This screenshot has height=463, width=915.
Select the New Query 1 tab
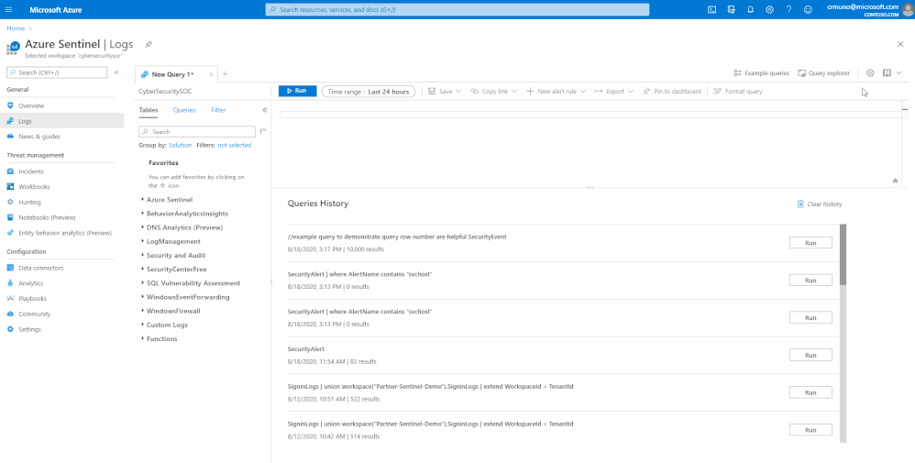[x=172, y=74]
